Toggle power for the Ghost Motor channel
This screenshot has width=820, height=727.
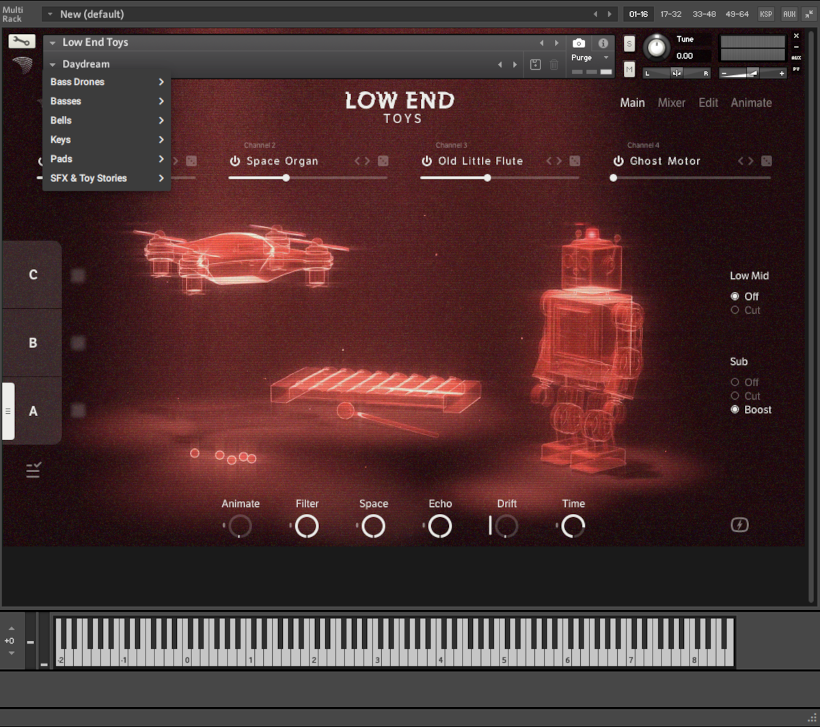pyautogui.click(x=618, y=161)
